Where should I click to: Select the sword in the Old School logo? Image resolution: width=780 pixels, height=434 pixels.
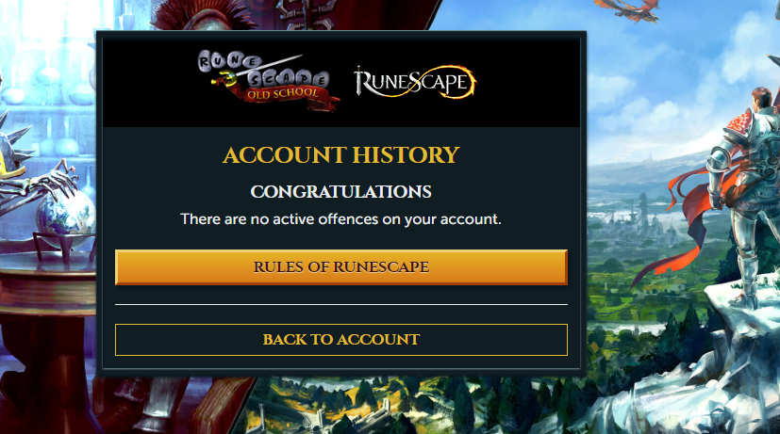tap(257, 71)
